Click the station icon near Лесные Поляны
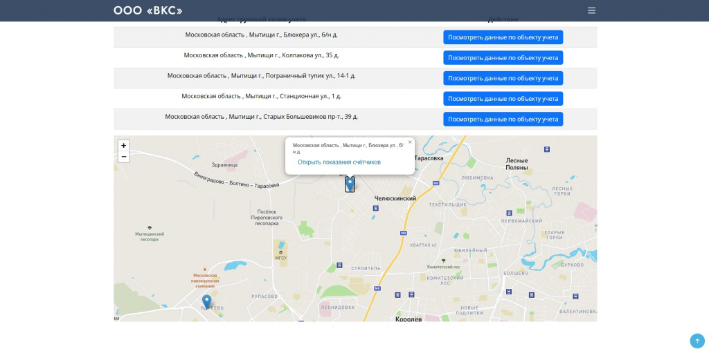 [547, 149]
